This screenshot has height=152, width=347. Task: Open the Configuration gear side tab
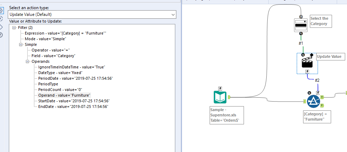pos(1,11)
